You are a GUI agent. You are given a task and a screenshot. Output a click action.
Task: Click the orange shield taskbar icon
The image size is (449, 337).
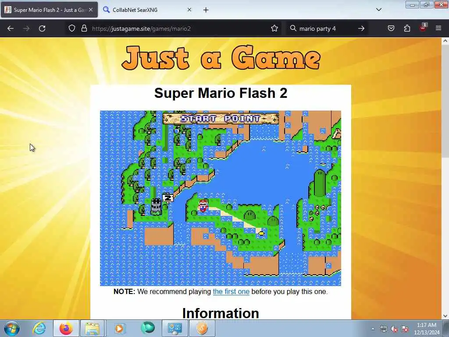click(202, 328)
